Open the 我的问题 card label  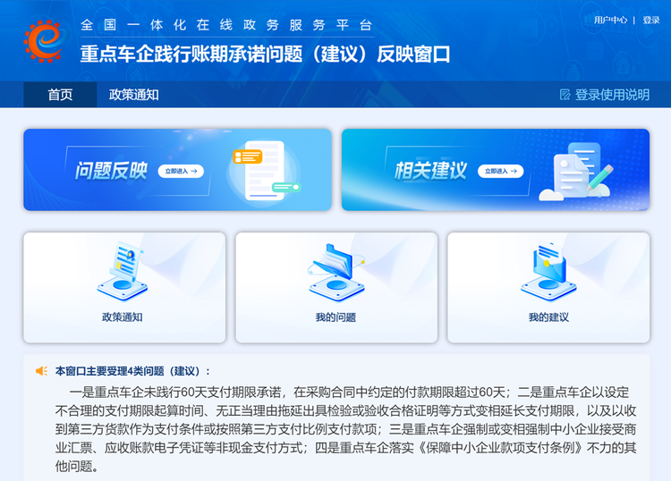335,317
